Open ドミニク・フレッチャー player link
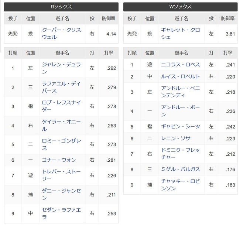 pyautogui.click(x=180, y=154)
